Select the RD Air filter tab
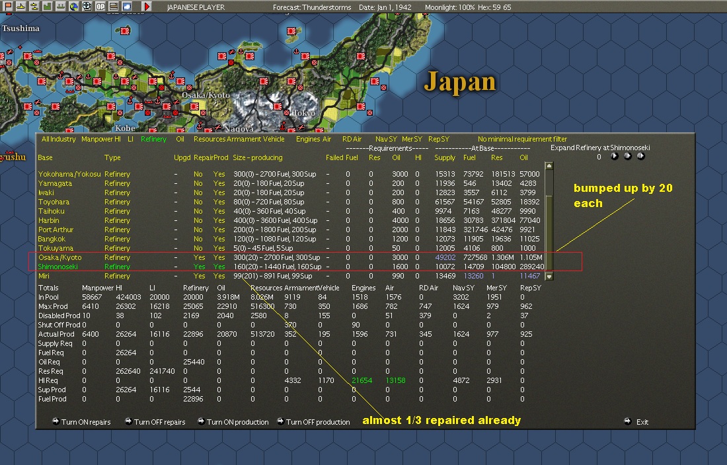The width and height of the screenshot is (727, 465). tap(352, 139)
